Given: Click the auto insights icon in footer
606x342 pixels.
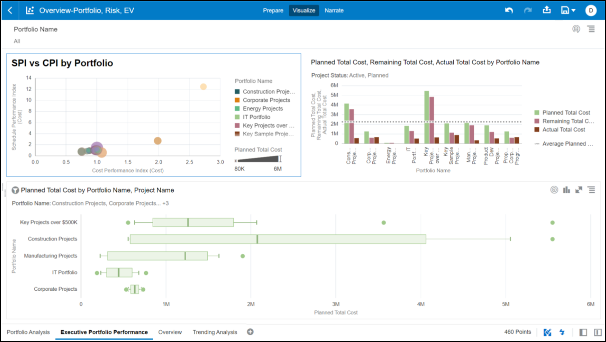Looking at the screenshot, I should point(548,332).
